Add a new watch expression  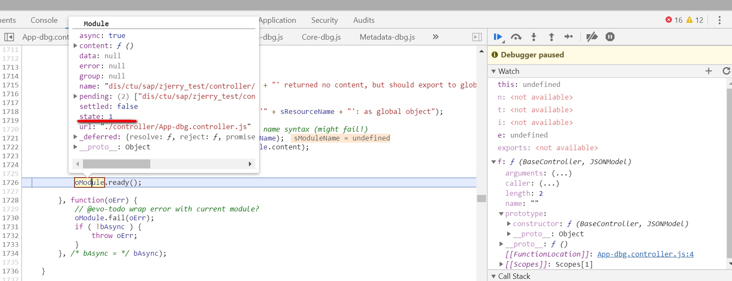[709, 71]
